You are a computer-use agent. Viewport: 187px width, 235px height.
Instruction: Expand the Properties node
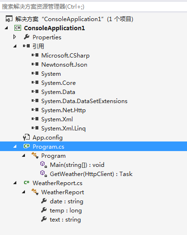pyautogui.click(x=14, y=37)
